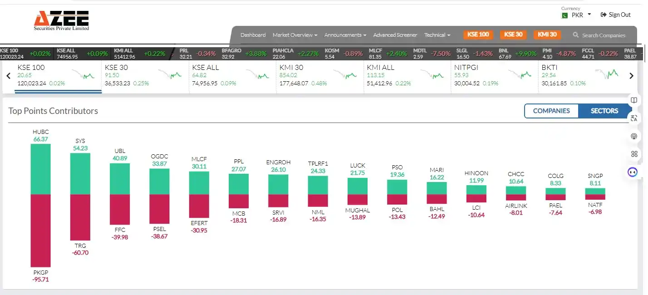
Task: Click the podcast broadcast sidebar icon
Action: [634, 136]
